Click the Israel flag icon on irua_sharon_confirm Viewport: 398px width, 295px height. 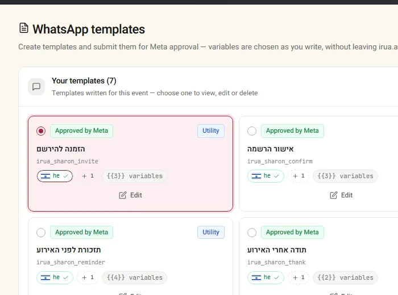[256, 176]
